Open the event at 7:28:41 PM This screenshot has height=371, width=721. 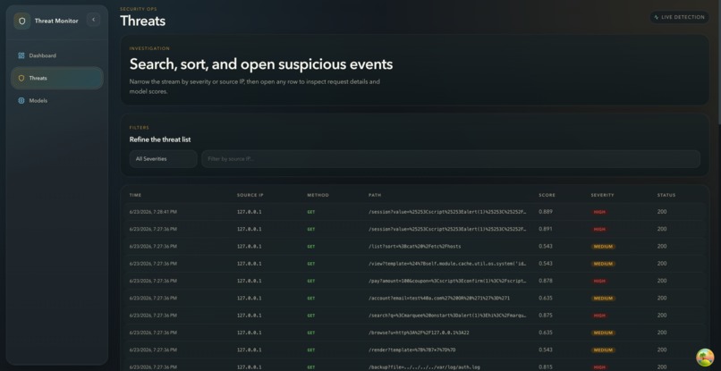tap(415, 212)
